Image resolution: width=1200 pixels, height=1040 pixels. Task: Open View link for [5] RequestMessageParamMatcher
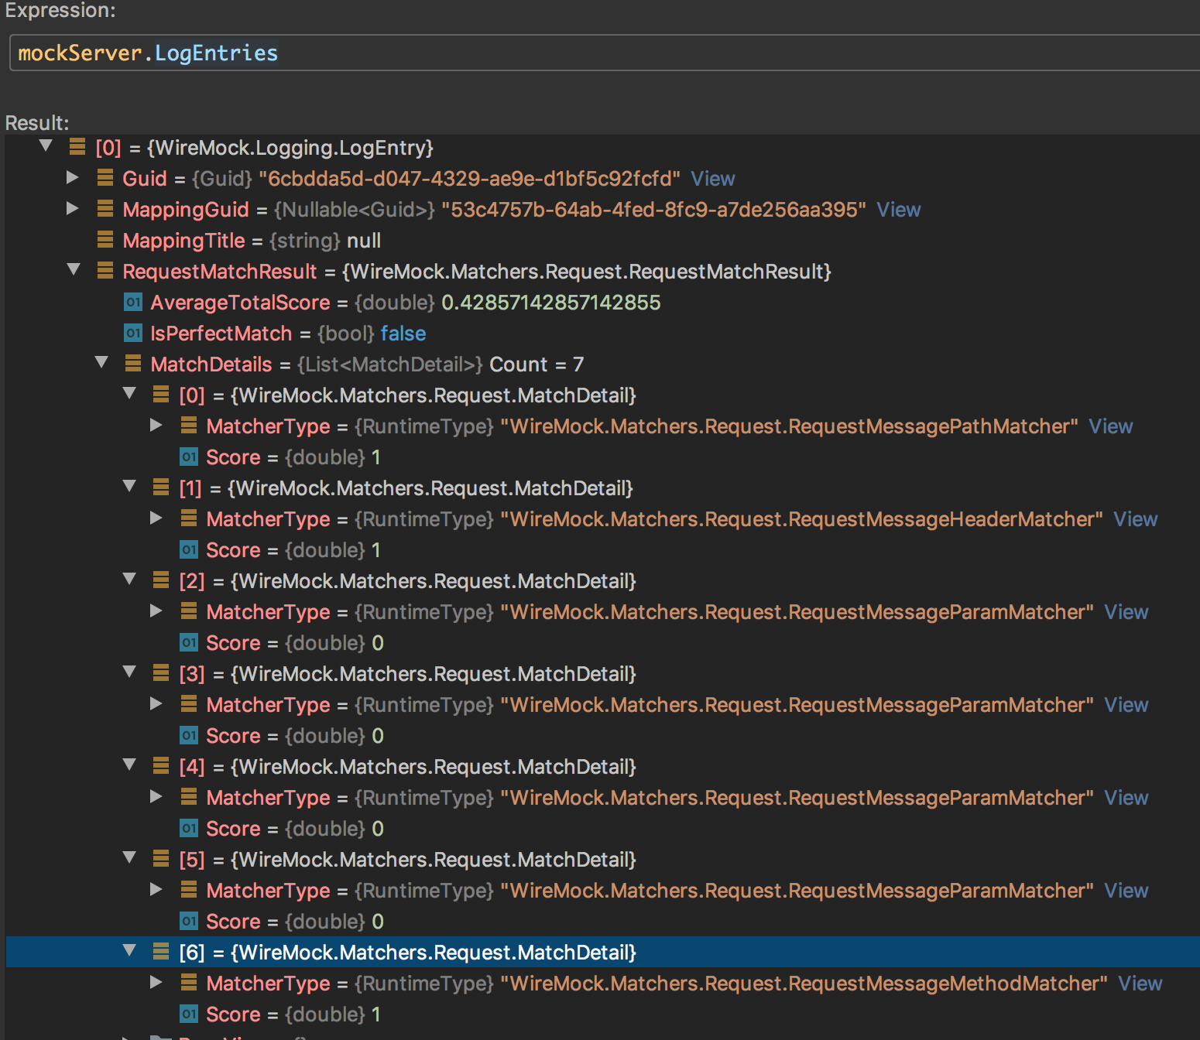coord(1126,891)
